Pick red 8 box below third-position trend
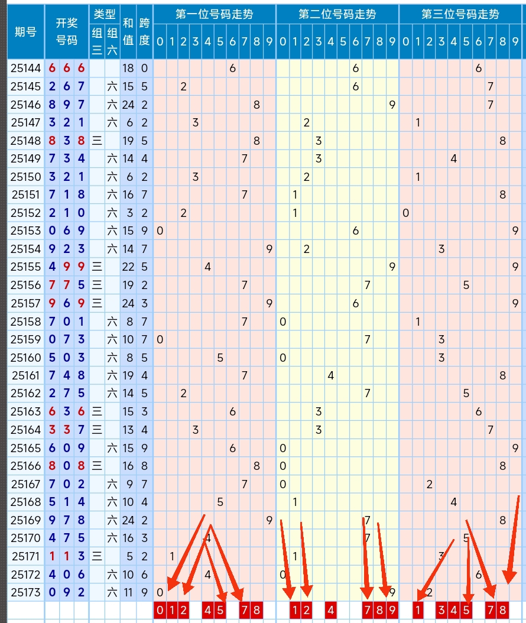 [502, 610]
